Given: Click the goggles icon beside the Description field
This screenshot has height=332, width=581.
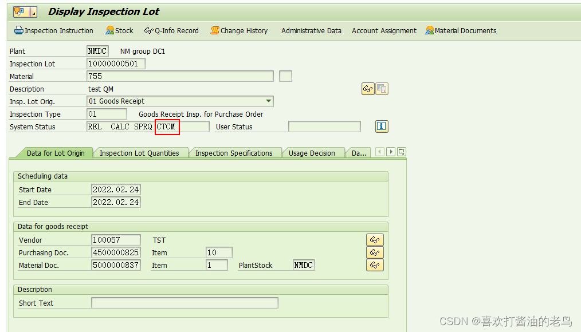Looking at the screenshot, I should pyautogui.click(x=367, y=88).
